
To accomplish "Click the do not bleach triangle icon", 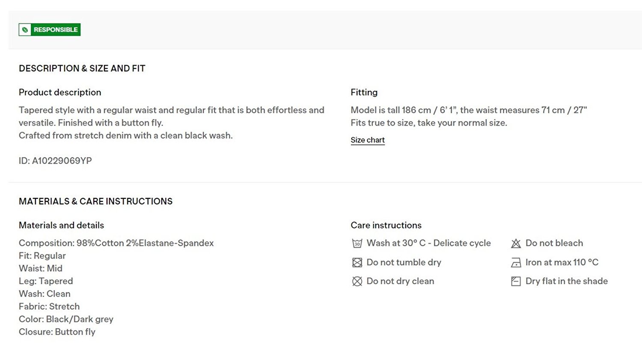I will coord(516,243).
